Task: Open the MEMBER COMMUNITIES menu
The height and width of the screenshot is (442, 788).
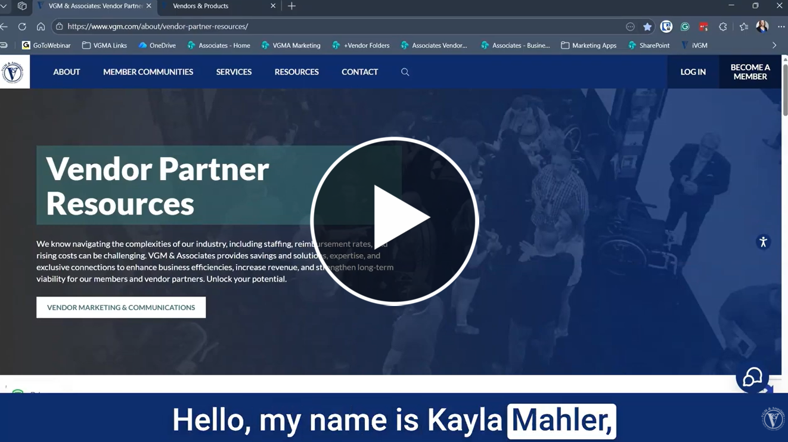Action: point(148,72)
